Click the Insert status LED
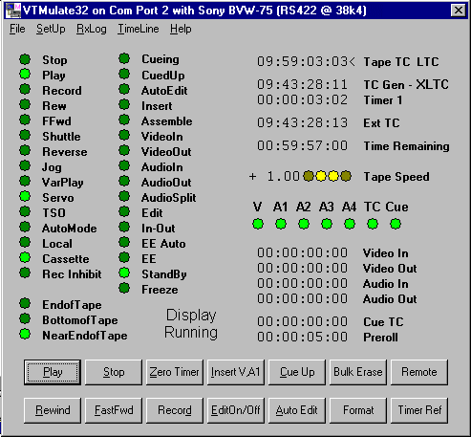This screenshot has height=437, width=471. (x=124, y=104)
